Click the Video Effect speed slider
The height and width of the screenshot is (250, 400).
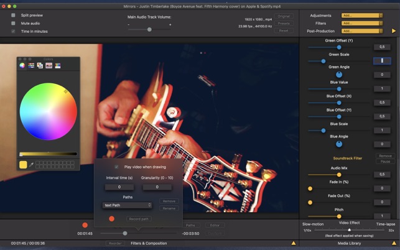coord(349,230)
